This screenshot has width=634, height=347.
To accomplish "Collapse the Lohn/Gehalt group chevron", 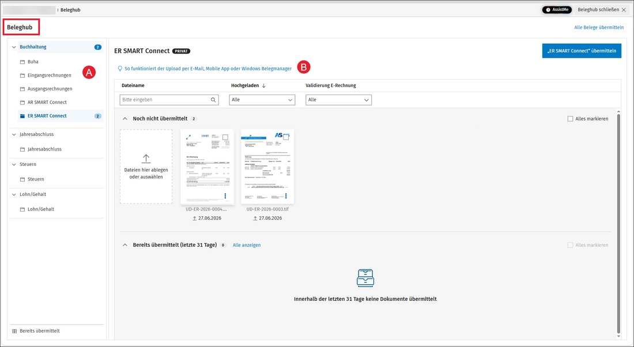I will tap(14, 194).
